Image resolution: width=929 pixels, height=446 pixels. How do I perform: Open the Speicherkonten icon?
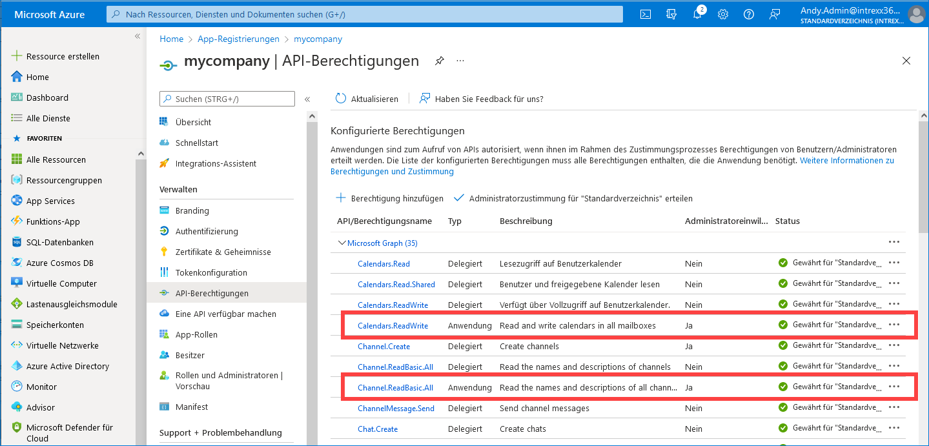point(17,325)
